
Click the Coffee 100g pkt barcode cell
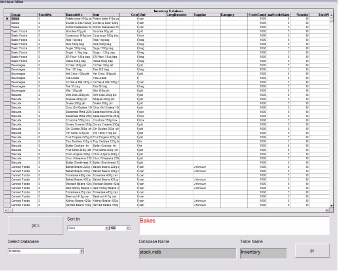point(78,66)
